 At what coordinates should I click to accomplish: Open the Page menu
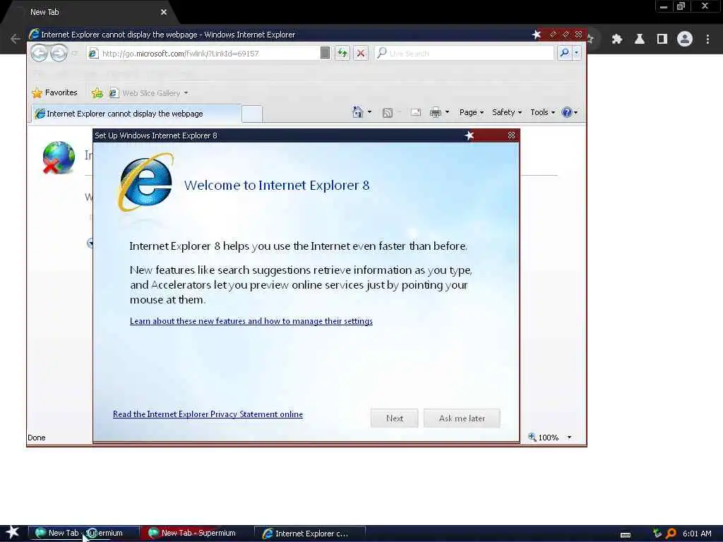[471, 112]
